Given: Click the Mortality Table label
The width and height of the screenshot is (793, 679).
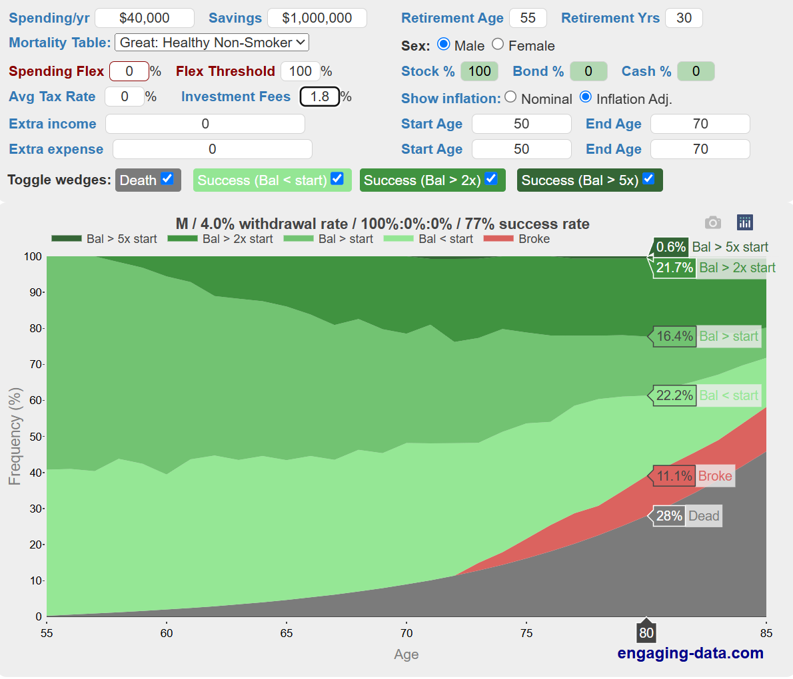Looking at the screenshot, I should click(60, 43).
